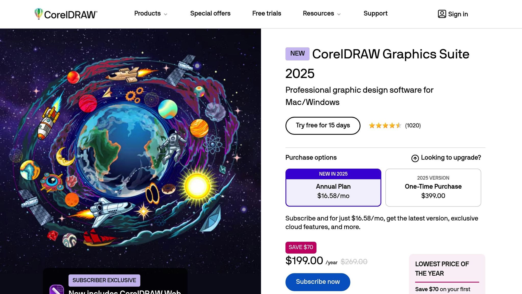Click the star rating icons
Screen dimensions: 522x294
click(385, 126)
